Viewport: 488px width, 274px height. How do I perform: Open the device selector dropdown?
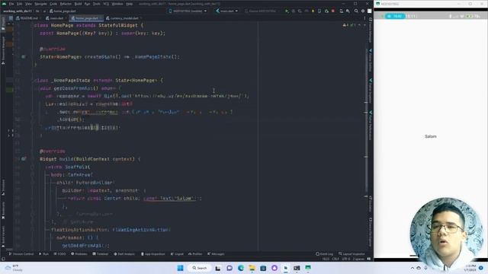[188, 11]
